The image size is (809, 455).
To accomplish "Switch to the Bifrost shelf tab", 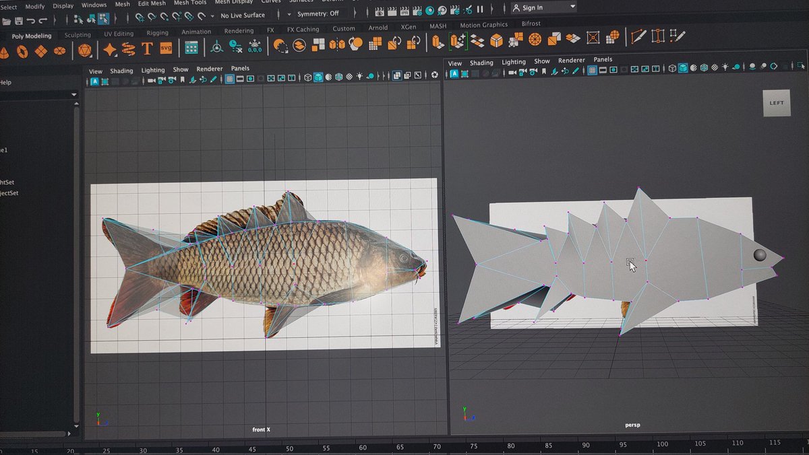I will pos(531,24).
